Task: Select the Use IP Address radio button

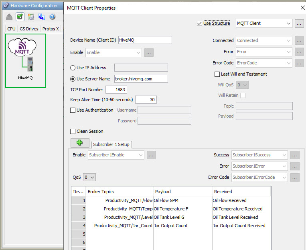Action: pos(73,68)
